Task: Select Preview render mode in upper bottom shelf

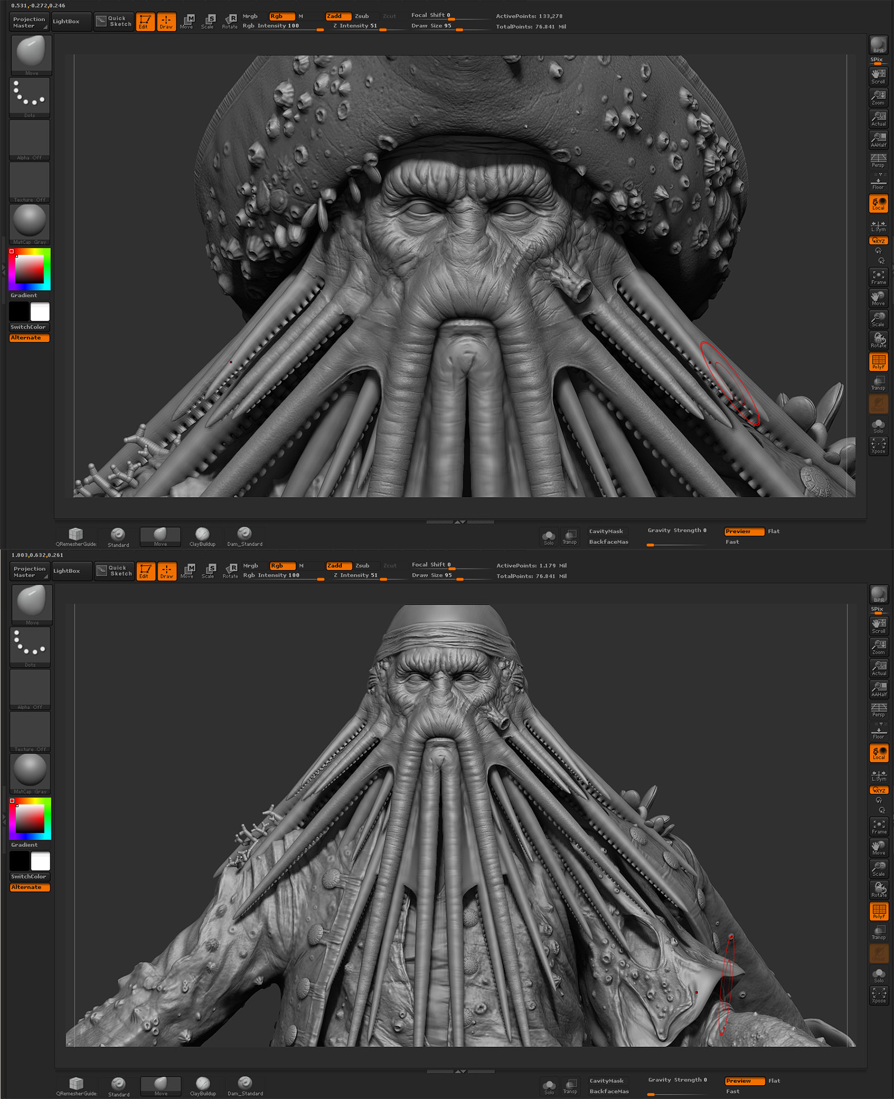Action: coord(744,532)
